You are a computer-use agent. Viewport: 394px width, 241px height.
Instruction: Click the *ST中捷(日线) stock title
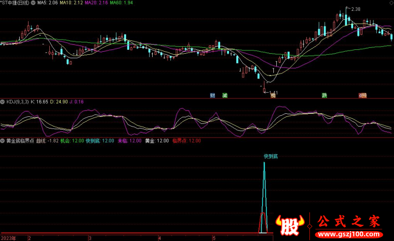coord(15,3)
